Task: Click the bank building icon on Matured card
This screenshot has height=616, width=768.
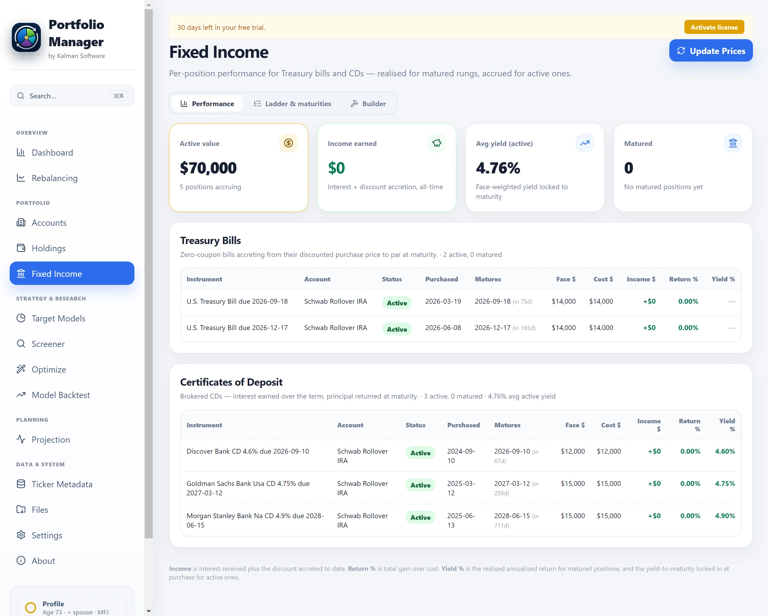Action: tap(733, 143)
